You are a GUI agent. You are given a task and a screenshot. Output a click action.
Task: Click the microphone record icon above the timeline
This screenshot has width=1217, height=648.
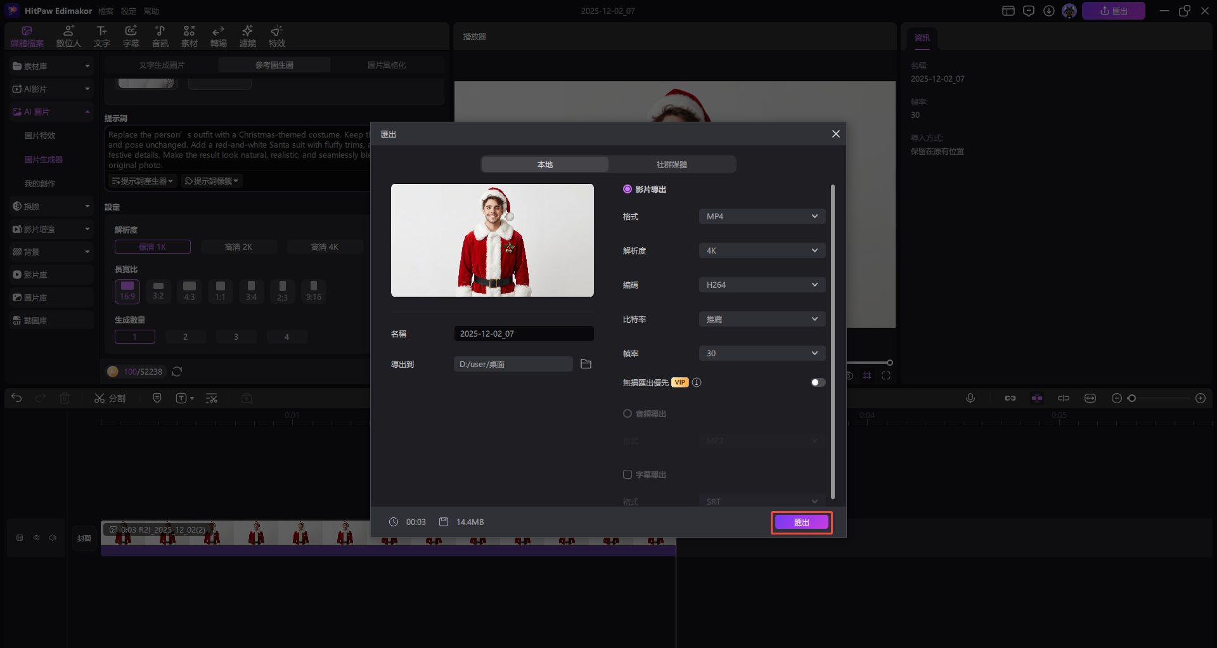coord(970,398)
